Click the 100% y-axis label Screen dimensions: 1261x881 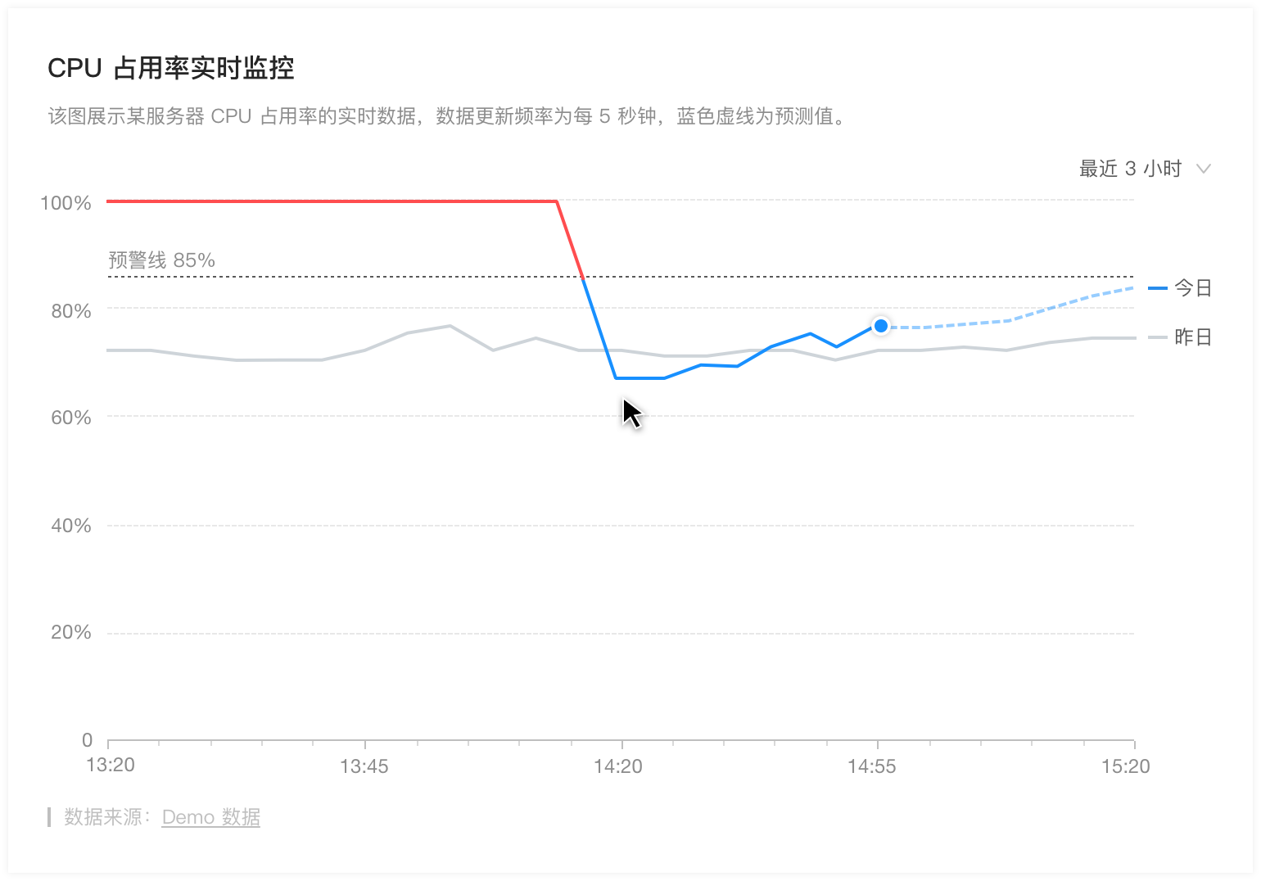(x=66, y=203)
